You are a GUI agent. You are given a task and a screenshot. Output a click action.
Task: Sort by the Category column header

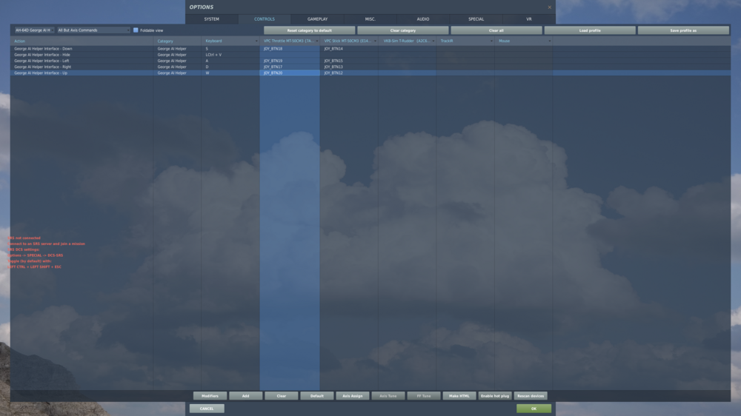pyautogui.click(x=178, y=41)
